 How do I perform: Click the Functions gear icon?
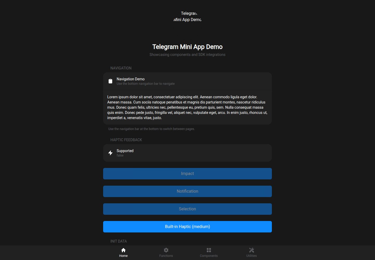click(166, 250)
